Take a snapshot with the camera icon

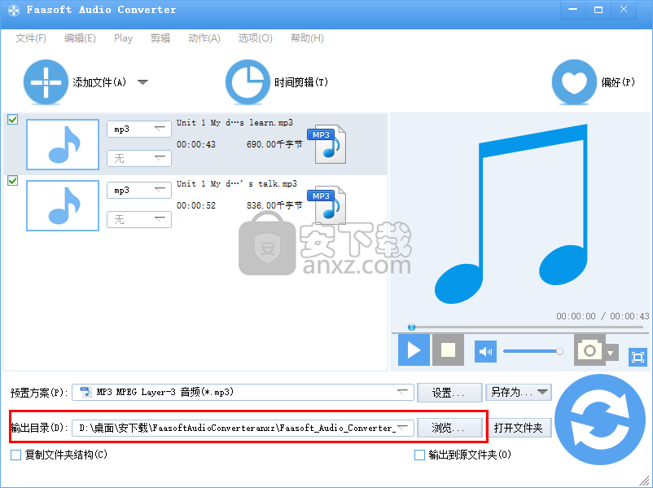pos(589,350)
